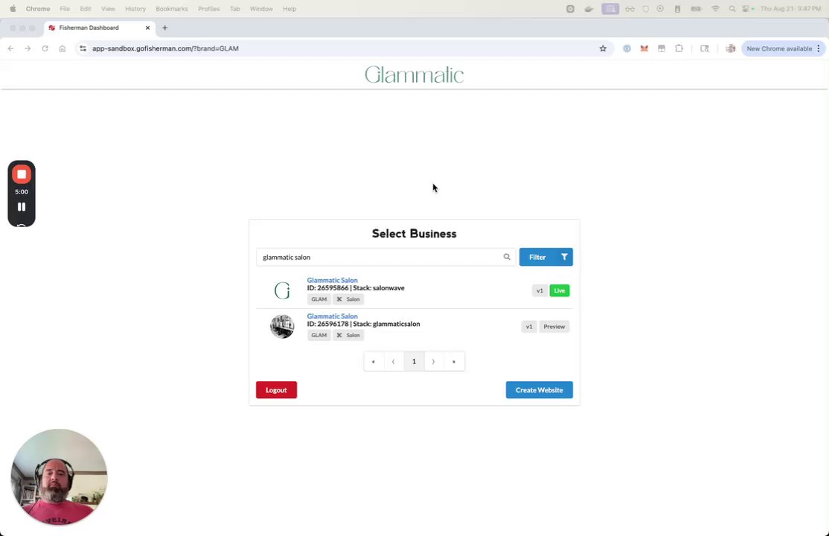The image size is (829, 536).
Task: Open the Tab menu
Action: point(234,9)
